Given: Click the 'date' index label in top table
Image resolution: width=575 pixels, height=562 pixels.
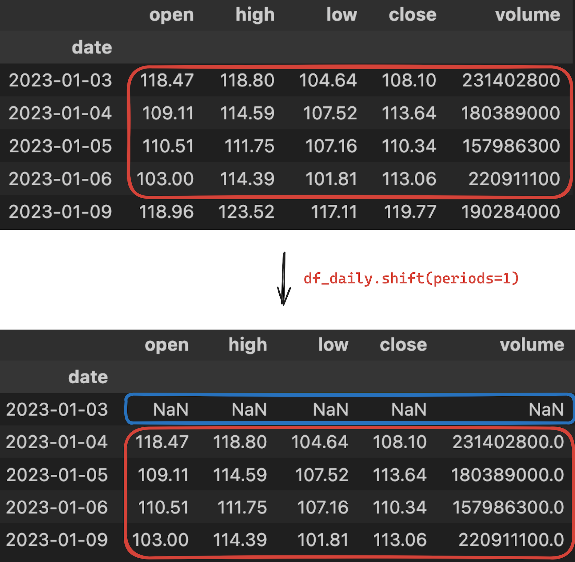Looking at the screenshot, I should pos(92,47).
